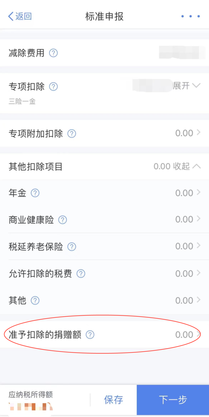
Task: Tap help icon beside 准予扣除的捐赠额
Action: click(x=90, y=335)
